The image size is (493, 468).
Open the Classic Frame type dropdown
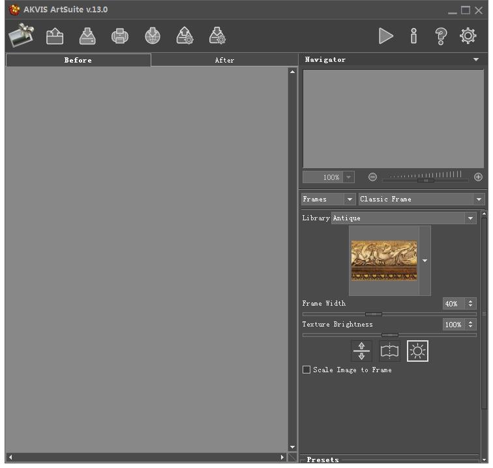pyautogui.click(x=421, y=199)
